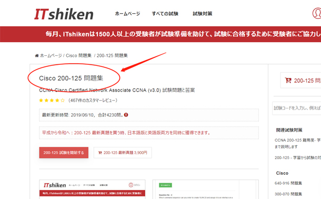Open the ホームページ menu item

click(x=127, y=14)
